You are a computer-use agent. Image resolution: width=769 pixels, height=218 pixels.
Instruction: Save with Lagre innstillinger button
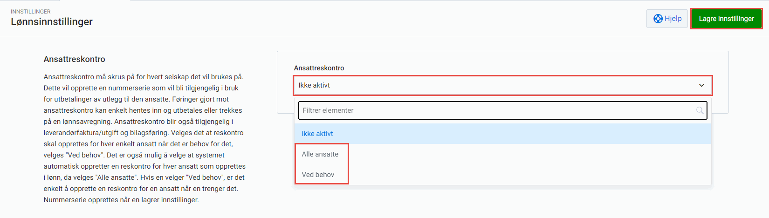point(726,19)
